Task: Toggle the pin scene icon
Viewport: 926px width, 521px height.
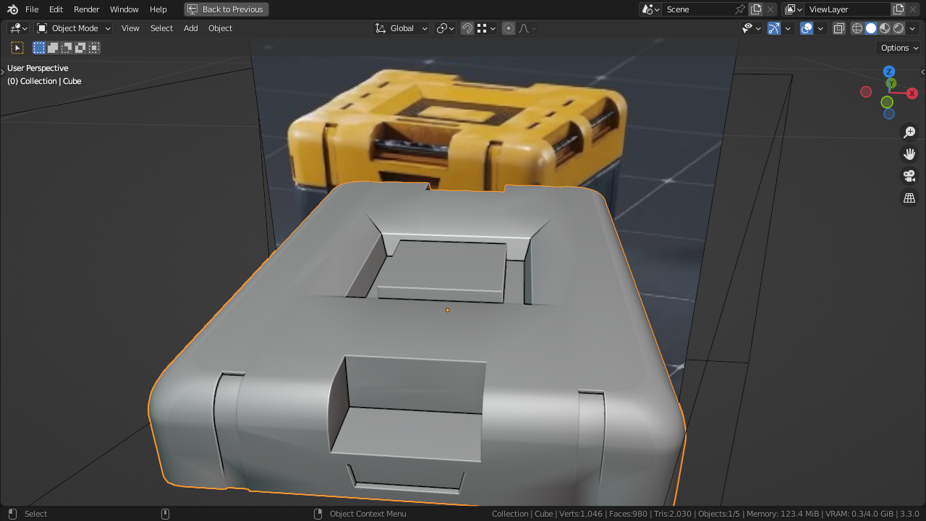Action: [740, 9]
